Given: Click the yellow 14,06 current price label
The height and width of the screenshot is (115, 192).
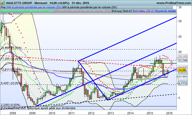Looking at the screenshot, I should coord(182,70).
